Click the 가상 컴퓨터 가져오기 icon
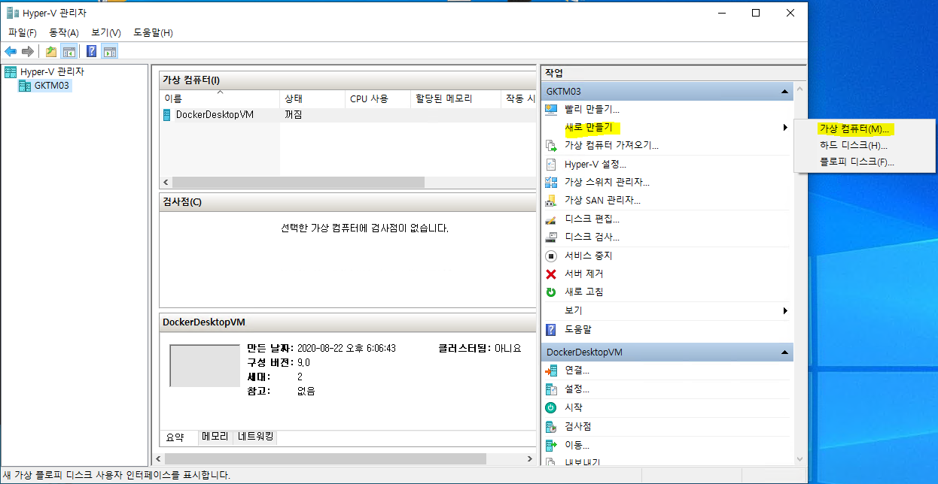 coord(551,146)
